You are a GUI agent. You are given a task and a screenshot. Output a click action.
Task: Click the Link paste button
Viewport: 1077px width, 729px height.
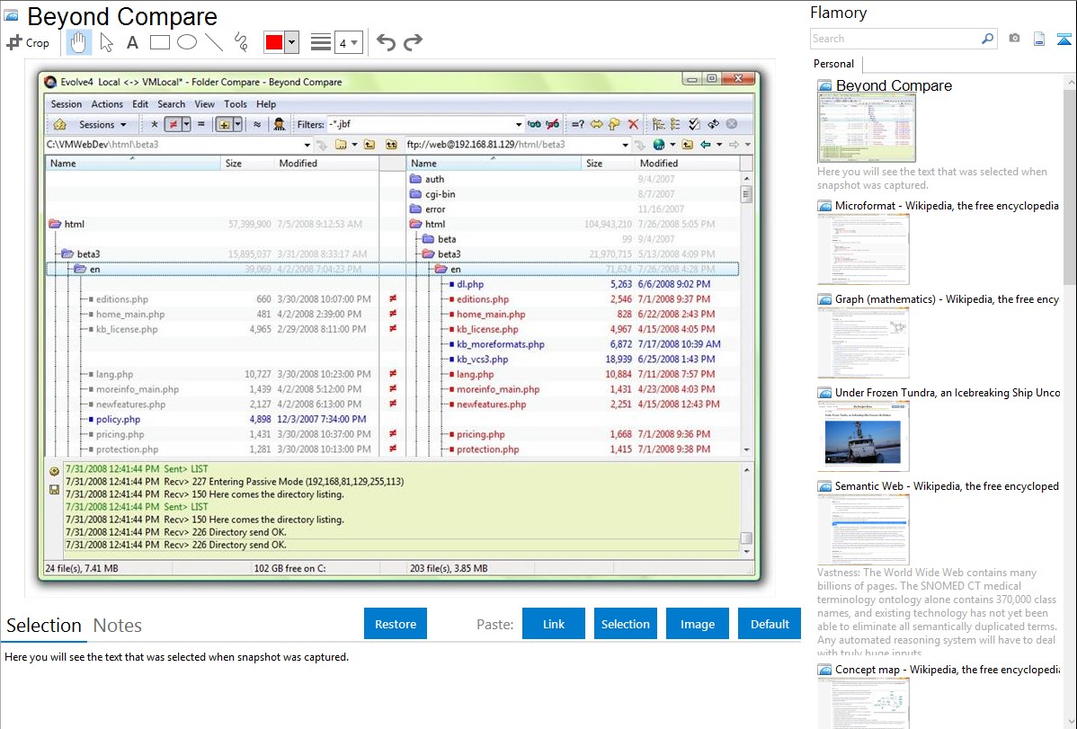click(x=554, y=624)
